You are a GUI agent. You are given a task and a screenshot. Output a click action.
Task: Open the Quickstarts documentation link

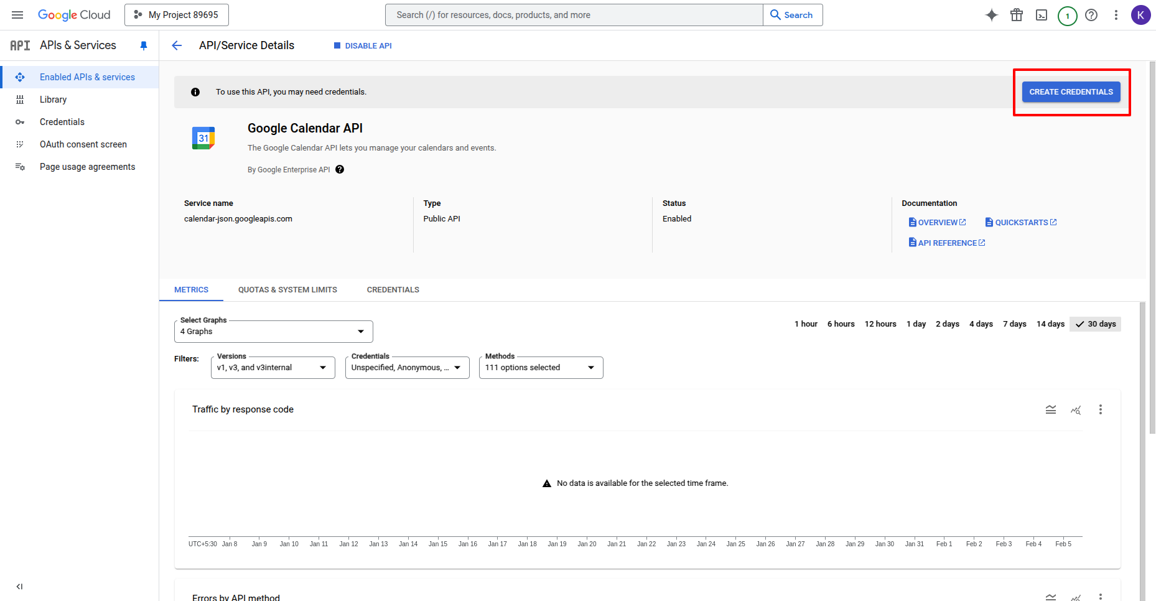click(x=1021, y=222)
